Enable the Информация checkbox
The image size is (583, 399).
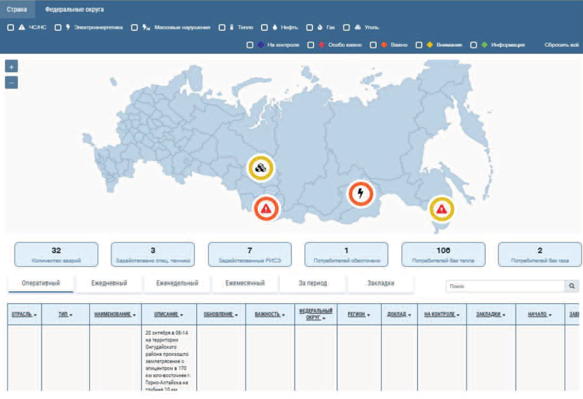(474, 45)
